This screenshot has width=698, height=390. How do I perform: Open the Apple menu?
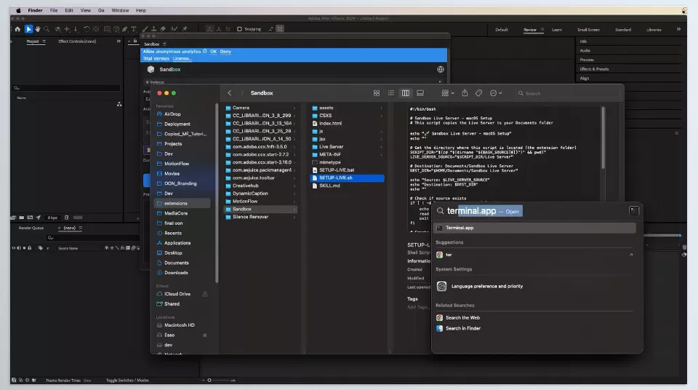[x=19, y=10]
